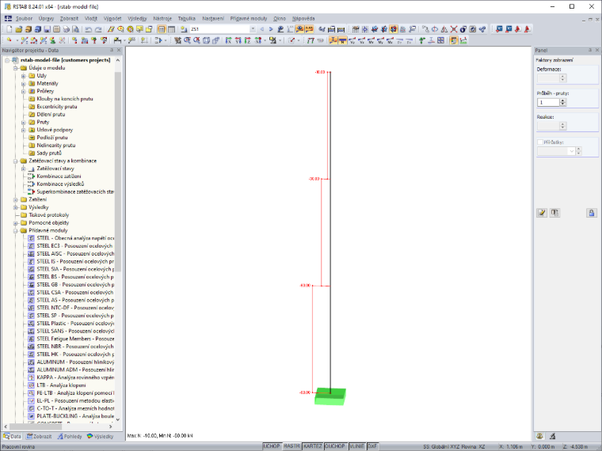Screen dimensions: 602x451
Task: Expand the Materiály tree folder
Action: coord(24,84)
